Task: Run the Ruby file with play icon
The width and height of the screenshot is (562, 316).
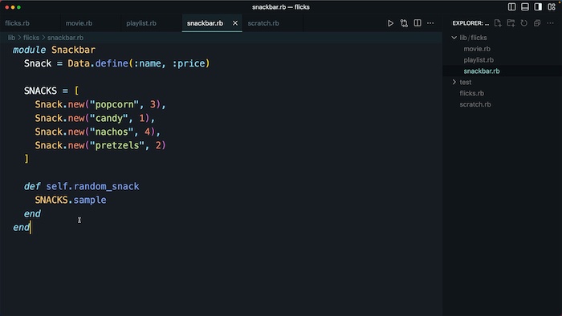Action: click(390, 23)
